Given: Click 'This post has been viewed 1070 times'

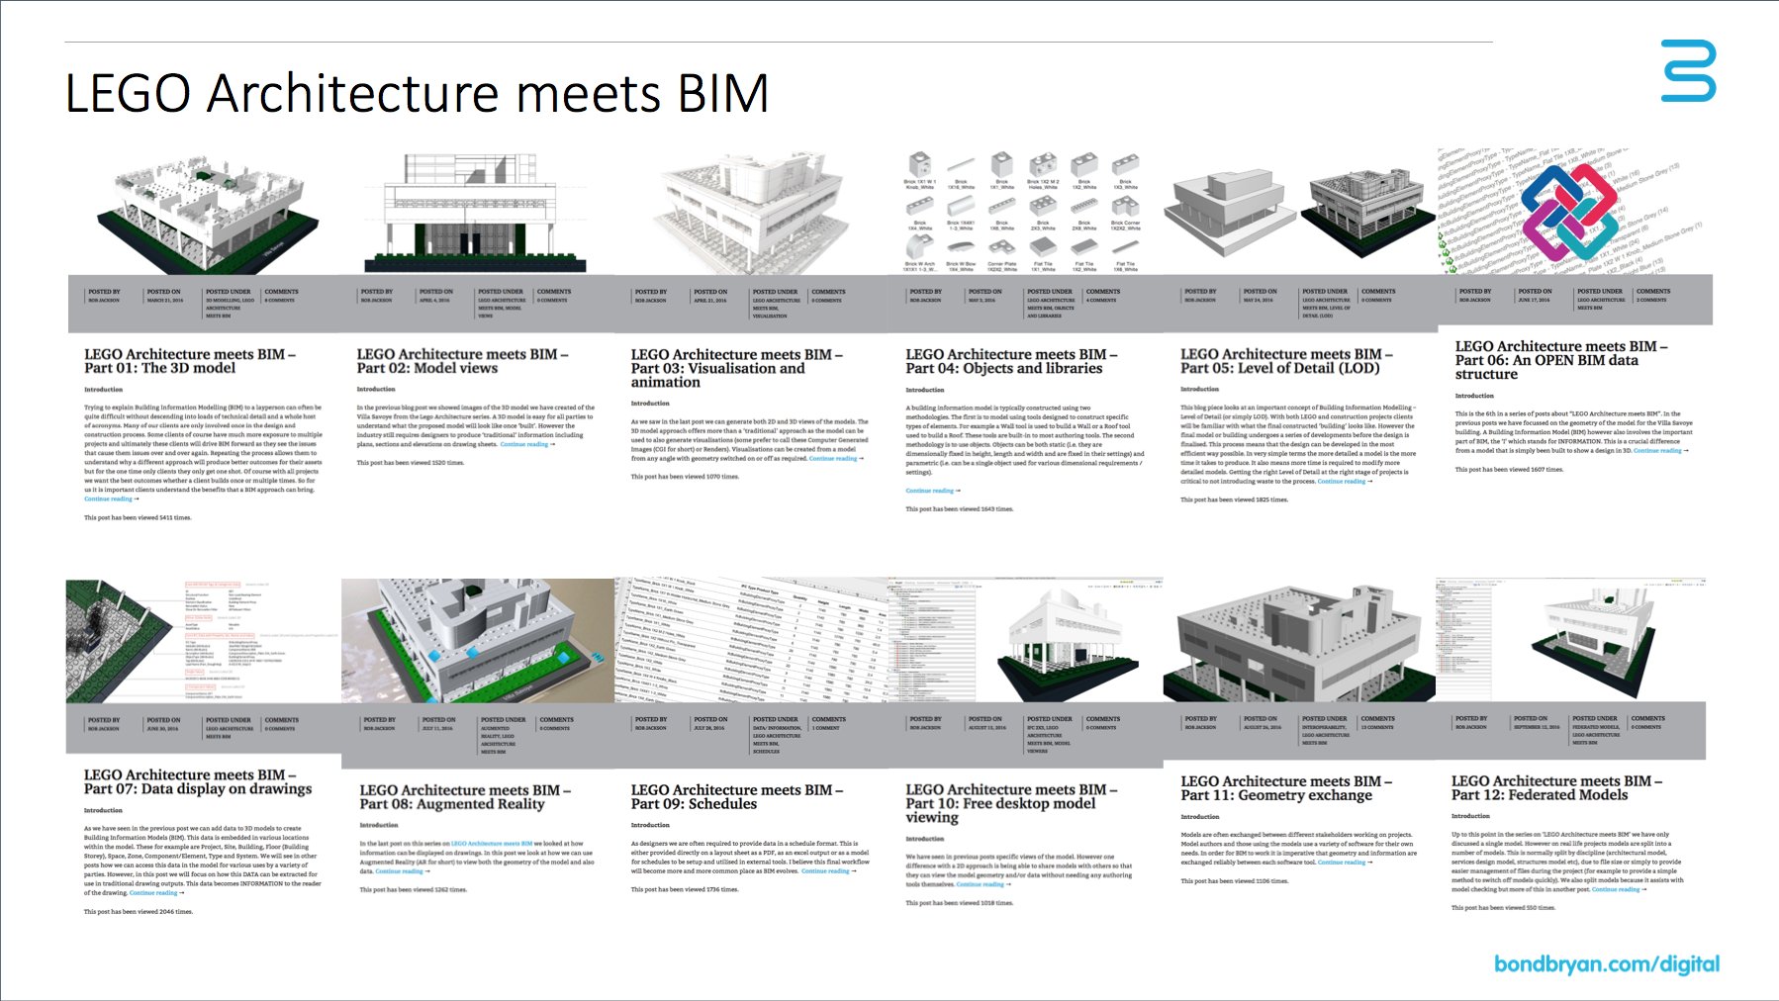Looking at the screenshot, I should coord(685,477).
